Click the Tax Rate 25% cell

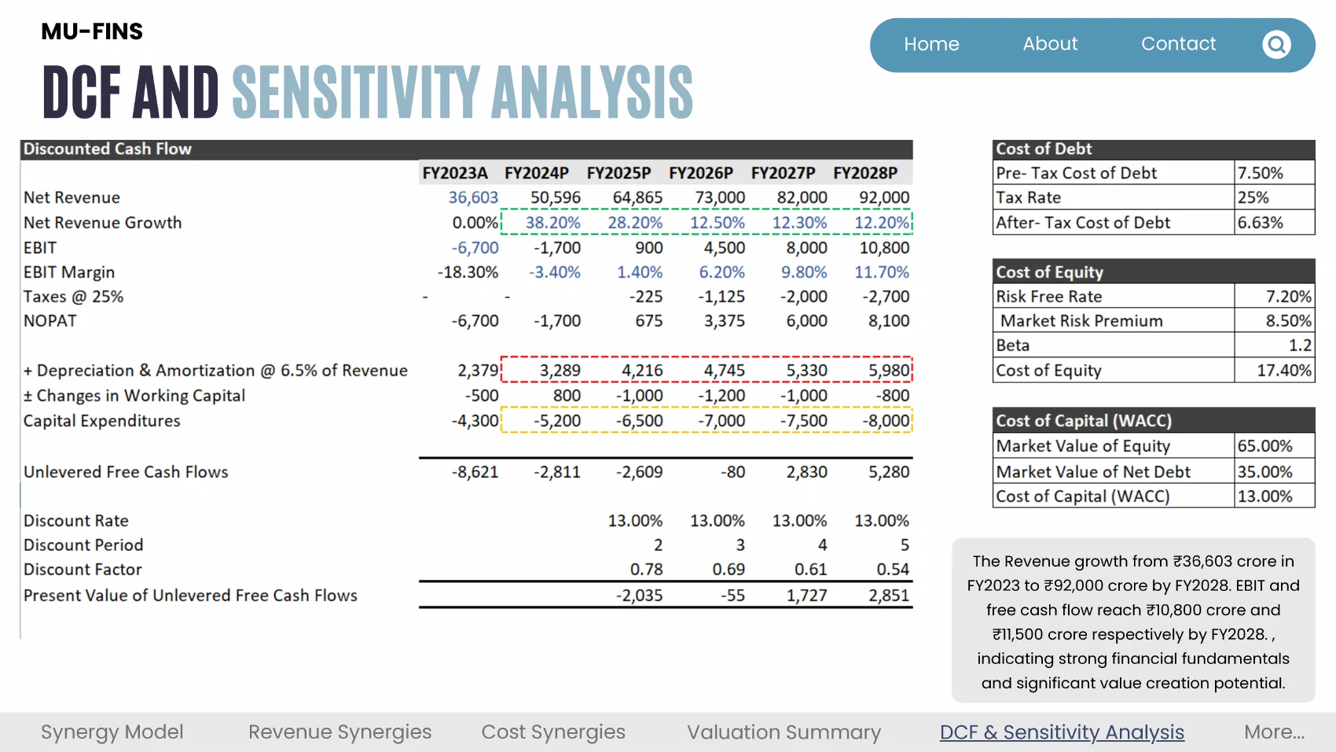(1274, 197)
